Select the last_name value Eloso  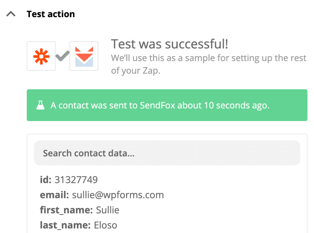(105, 225)
